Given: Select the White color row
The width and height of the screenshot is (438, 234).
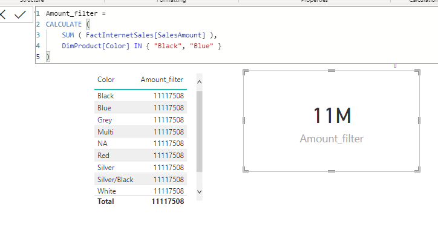Looking at the screenshot, I should (x=140, y=191).
